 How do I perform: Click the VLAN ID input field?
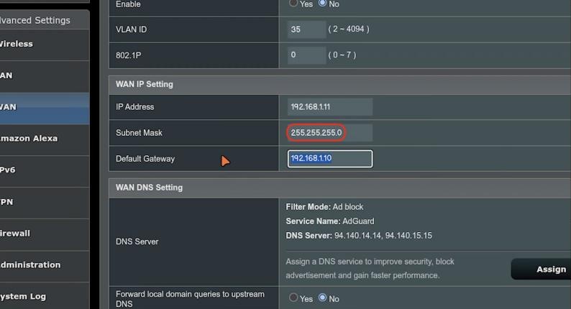tap(306, 29)
